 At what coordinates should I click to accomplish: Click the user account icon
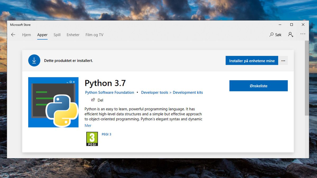(291, 34)
